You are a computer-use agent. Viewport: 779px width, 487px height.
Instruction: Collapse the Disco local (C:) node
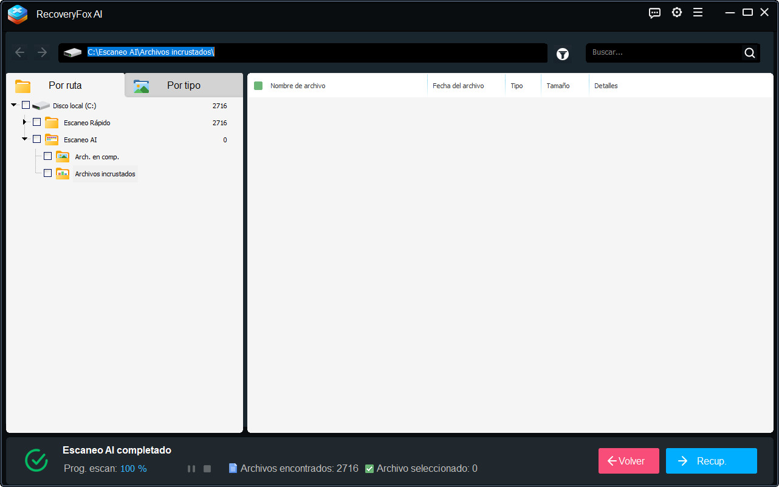(x=13, y=105)
